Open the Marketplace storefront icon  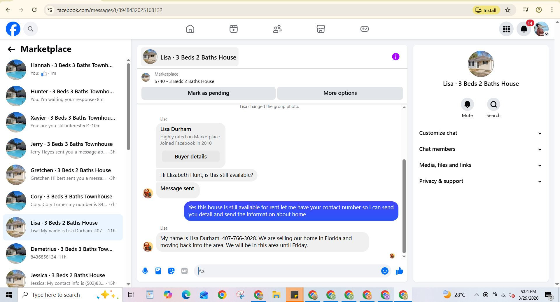click(321, 29)
